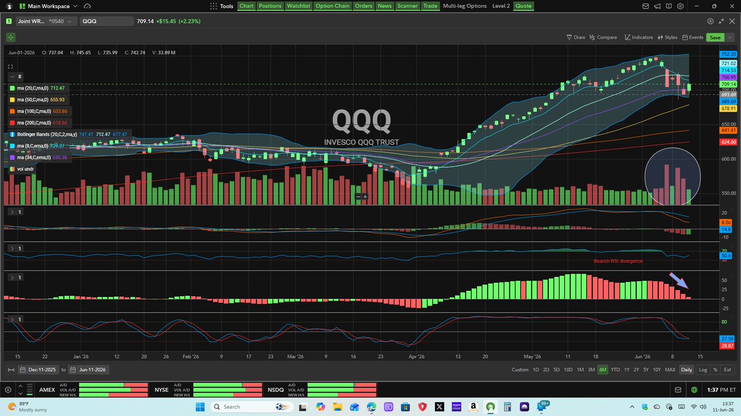741x416 pixels.
Task: Click zoom out minus on chart
Action: click(x=358, y=197)
